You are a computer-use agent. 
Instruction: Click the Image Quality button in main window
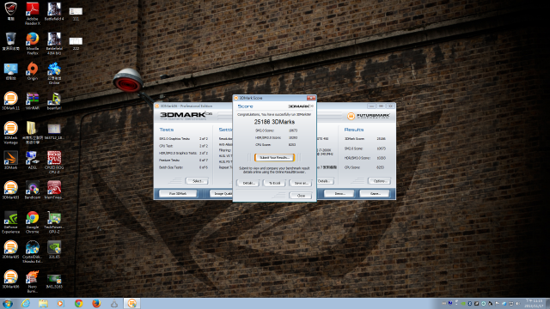tap(222, 194)
